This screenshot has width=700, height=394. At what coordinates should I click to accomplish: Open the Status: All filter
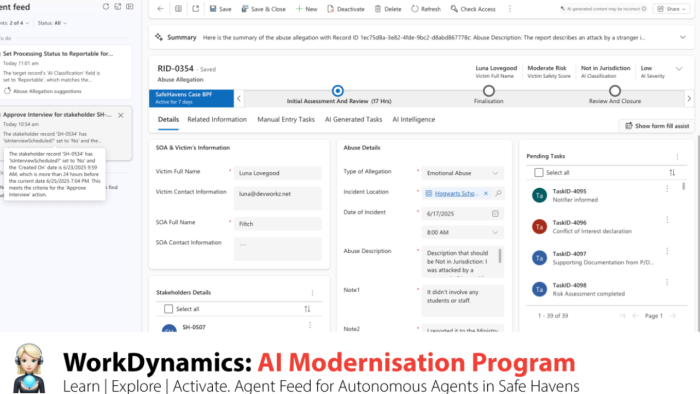52,23
